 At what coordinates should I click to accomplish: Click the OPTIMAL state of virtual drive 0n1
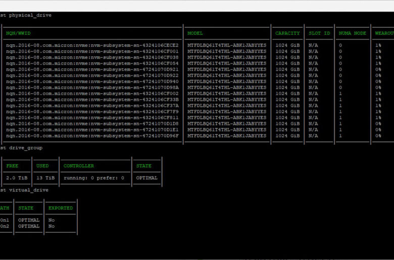tap(29, 220)
